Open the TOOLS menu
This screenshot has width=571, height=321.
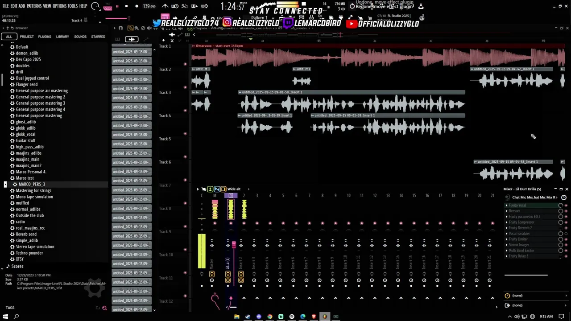pos(73,6)
